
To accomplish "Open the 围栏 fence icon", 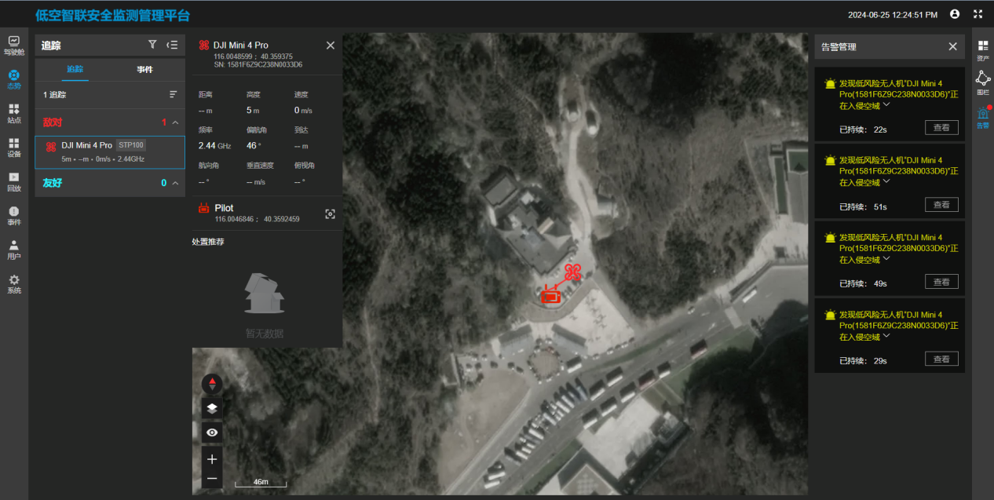I will 982,81.
